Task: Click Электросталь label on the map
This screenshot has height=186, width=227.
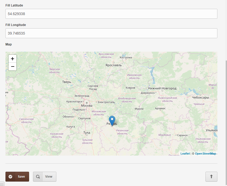Action: pos(106,102)
